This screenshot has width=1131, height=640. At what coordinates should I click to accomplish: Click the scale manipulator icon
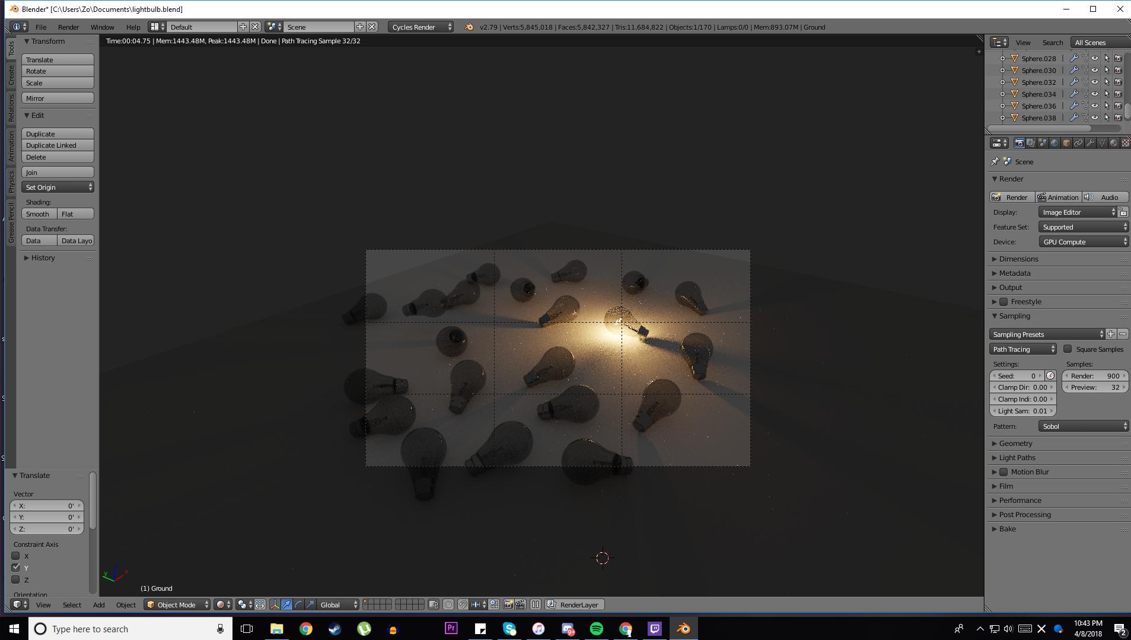pos(310,604)
